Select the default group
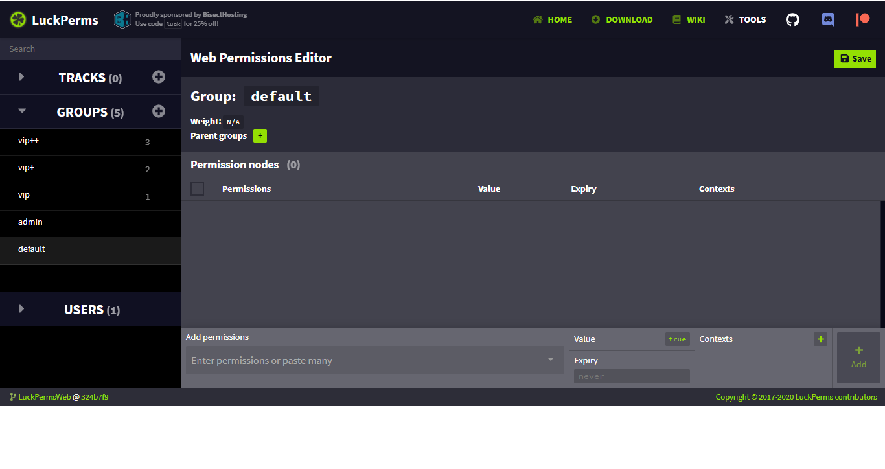The image size is (885, 469). coord(91,251)
